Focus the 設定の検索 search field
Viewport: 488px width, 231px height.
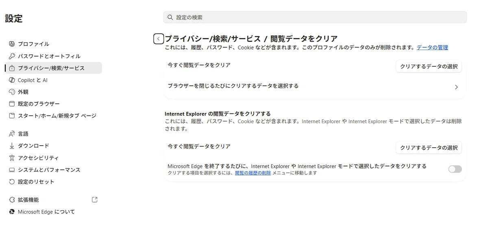[315, 17]
